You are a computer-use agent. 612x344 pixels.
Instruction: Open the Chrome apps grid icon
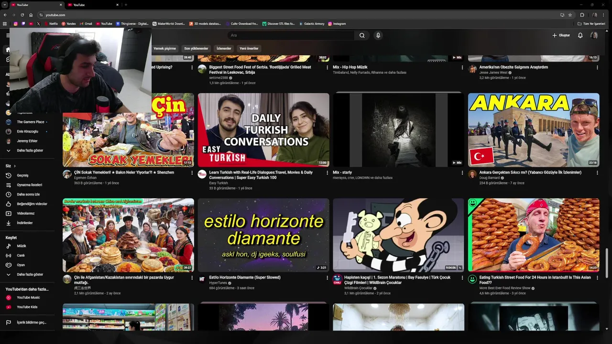5,23
